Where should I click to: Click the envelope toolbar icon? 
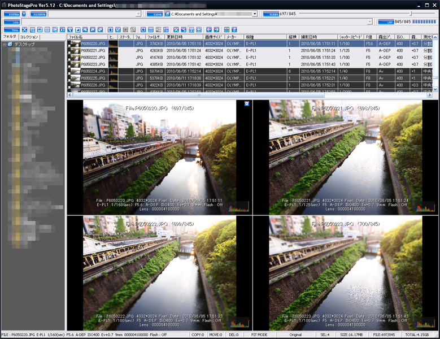pos(226,30)
